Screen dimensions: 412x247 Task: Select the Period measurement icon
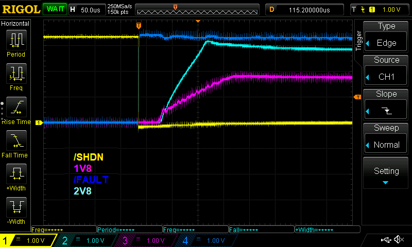pos(16,40)
